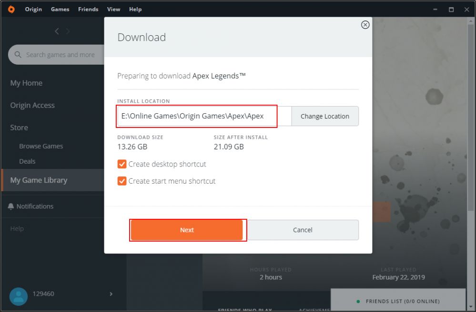Click the 13.26 GB download size value
The width and height of the screenshot is (476, 312).
coord(132,147)
